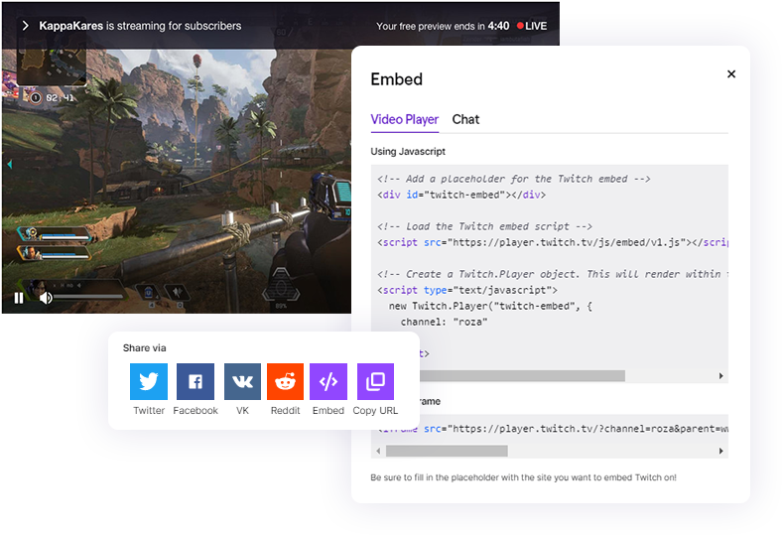
Task: Click the 'Create a Twitch.Player object' comment line
Action: coord(553,274)
